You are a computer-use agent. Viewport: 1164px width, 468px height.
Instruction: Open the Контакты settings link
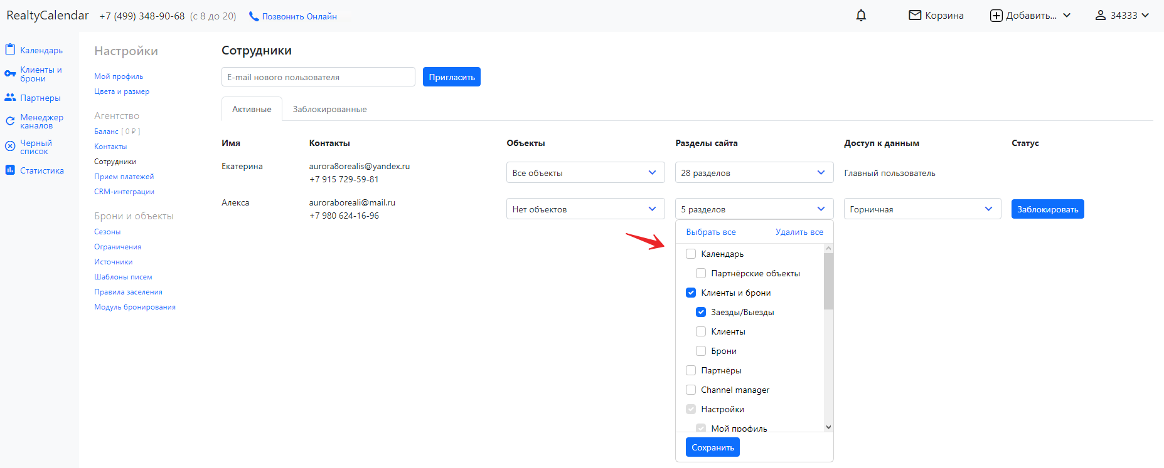click(110, 147)
